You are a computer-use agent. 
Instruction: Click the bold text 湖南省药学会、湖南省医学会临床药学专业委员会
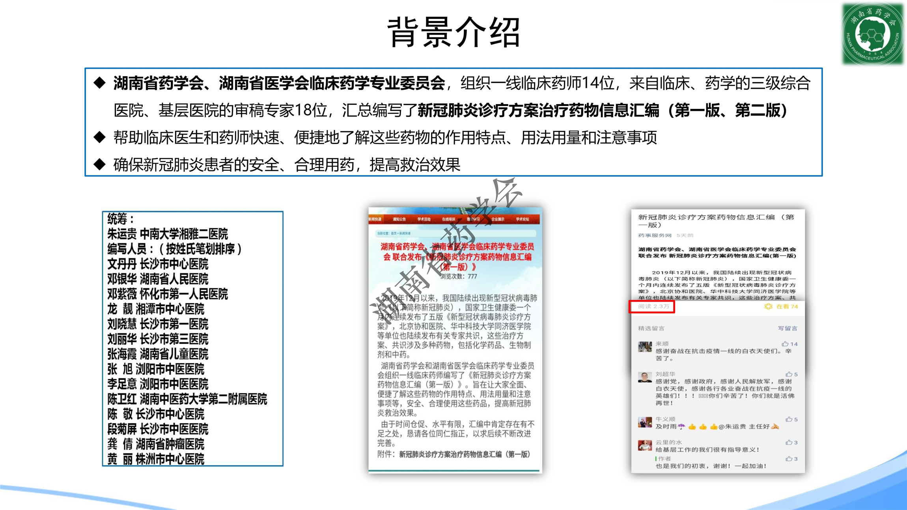[x=279, y=83]
